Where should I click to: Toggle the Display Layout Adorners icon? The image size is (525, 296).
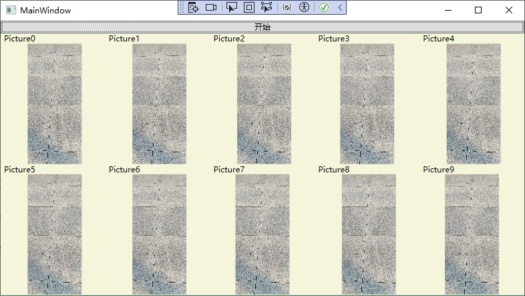248,7
